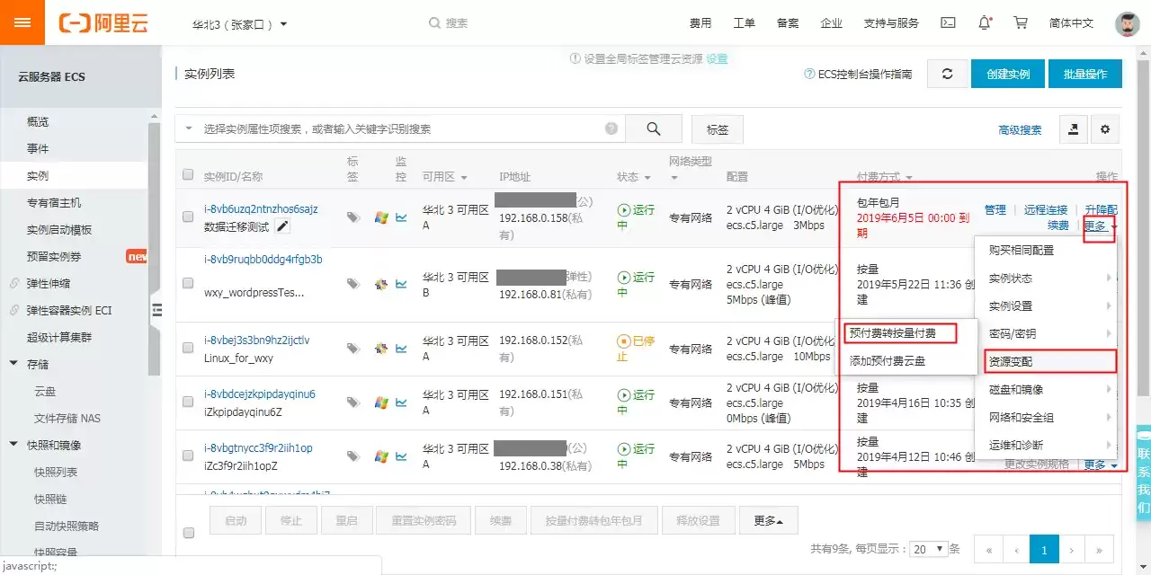
Task: Click the refresh instance list button
Action: (947, 74)
